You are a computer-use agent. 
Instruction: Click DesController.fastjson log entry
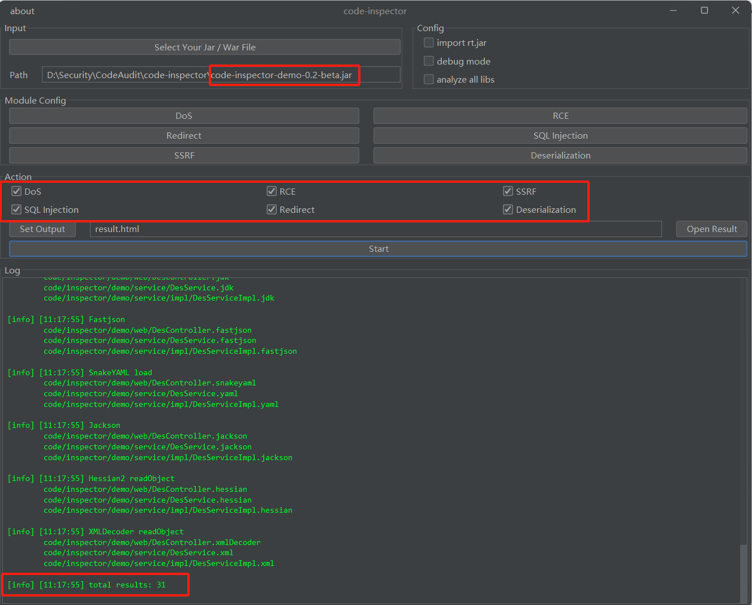click(148, 331)
